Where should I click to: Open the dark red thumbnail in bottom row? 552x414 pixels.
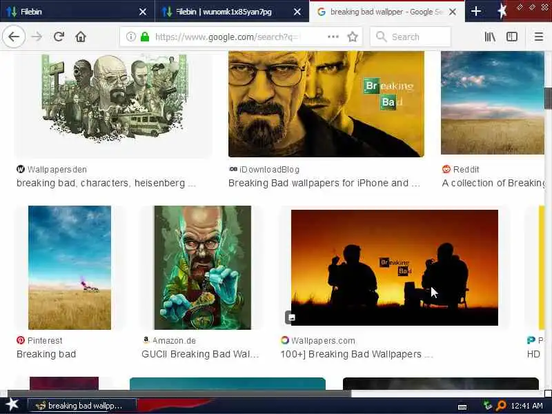coord(64,384)
